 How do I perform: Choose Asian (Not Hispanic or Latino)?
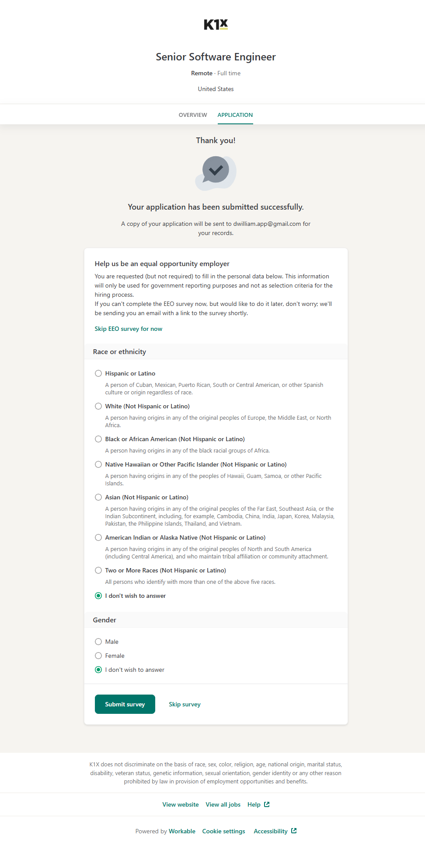[x=98, y=497]
